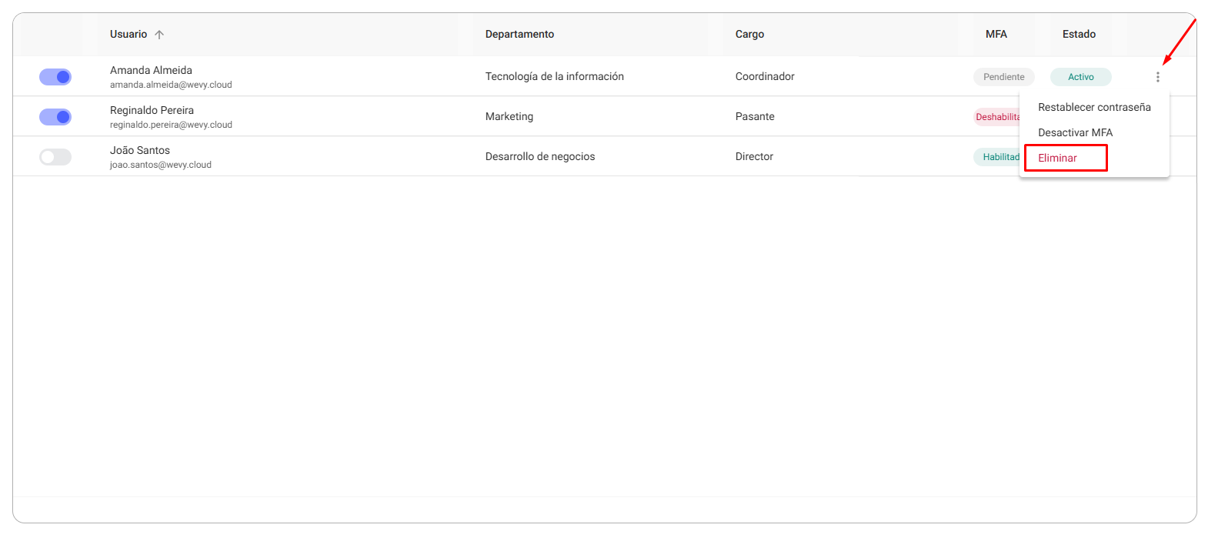Click the Director cargo cell
The image size is (1208, 538).
coord(754,156)
